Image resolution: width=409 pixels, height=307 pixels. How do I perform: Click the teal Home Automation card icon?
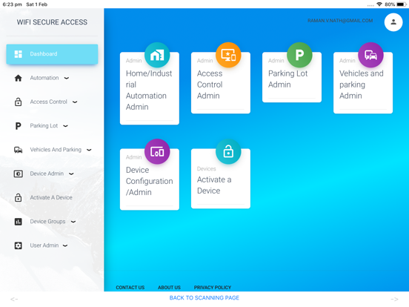[157, 55]
